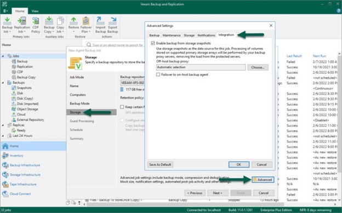Click the Choose... proxy button
Image resolution: width=342 pixels, height=213 pixels.
[258, 67]
